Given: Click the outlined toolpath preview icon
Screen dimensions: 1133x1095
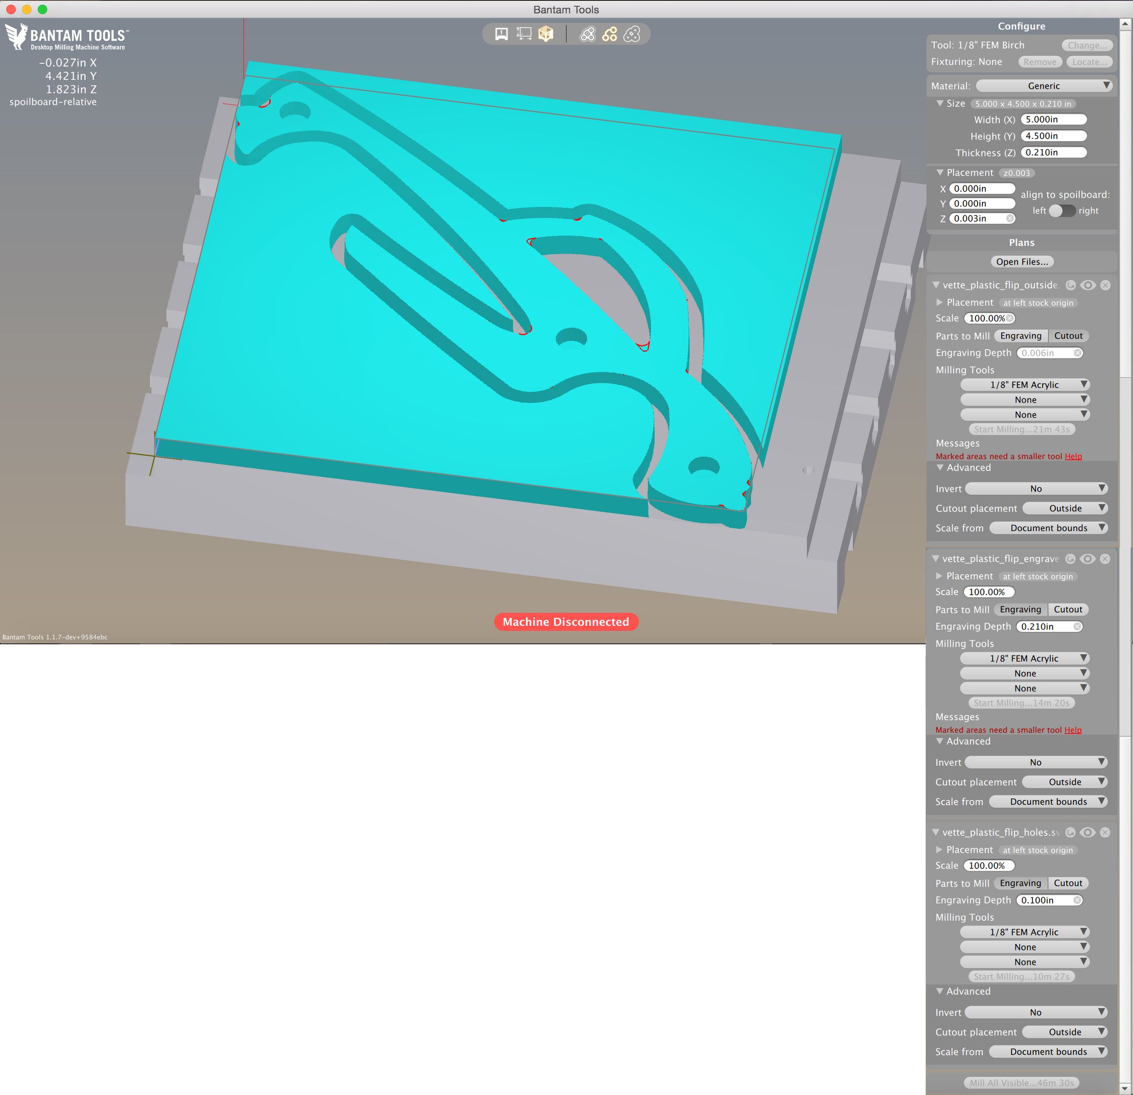Looking at the screenshot, I should [x=587, y=34].
